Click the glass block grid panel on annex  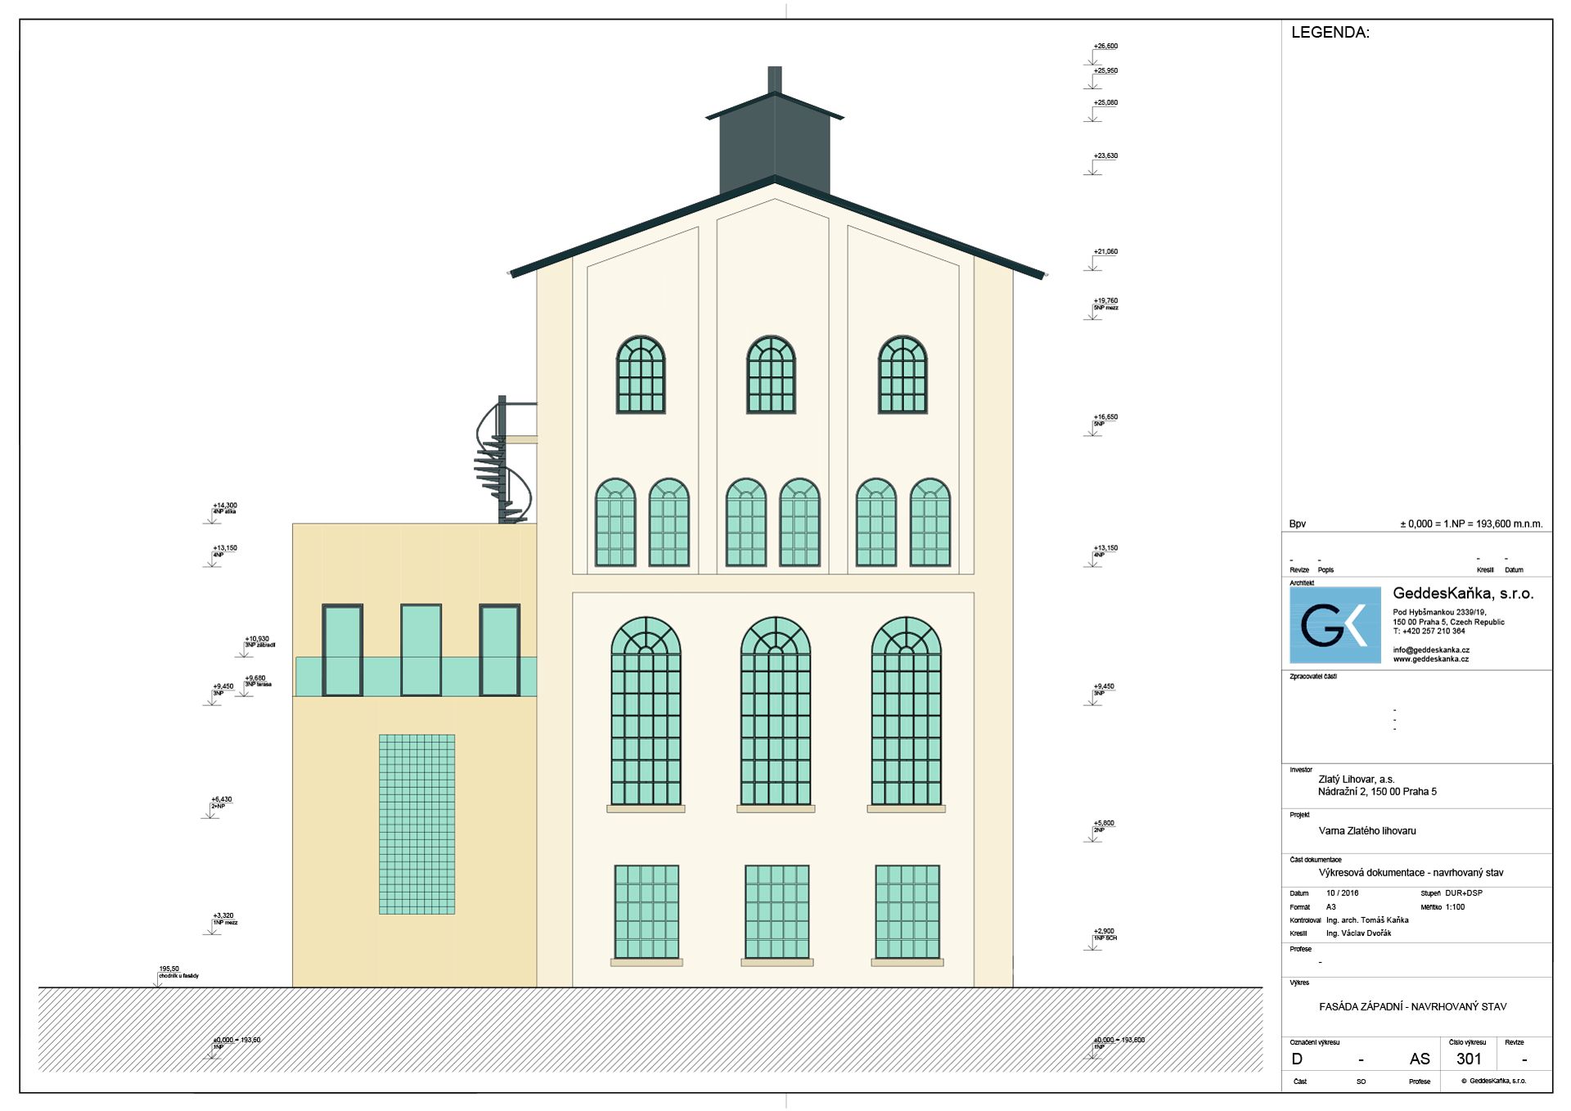(416, 824)
